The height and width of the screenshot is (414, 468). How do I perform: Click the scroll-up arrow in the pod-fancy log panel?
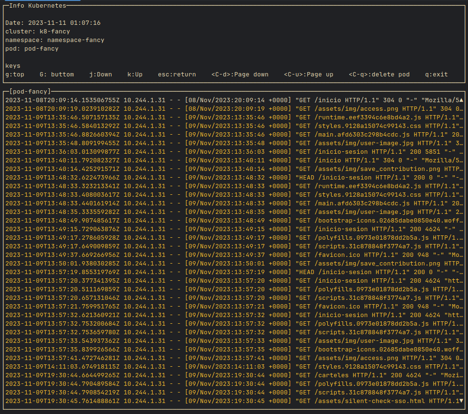461,100
